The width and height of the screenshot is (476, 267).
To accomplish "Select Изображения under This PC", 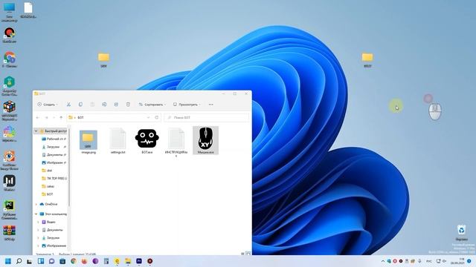I will [54, 245].
